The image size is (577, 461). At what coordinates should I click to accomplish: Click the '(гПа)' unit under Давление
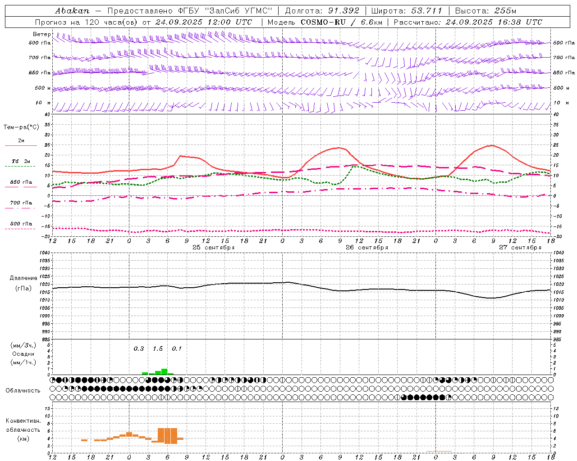(x=23, y=289)
